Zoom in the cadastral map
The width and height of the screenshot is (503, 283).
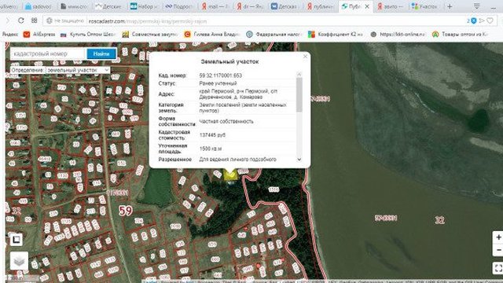(498, 237)
